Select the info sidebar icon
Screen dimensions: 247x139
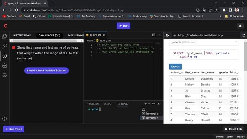(x=5, y=56)
